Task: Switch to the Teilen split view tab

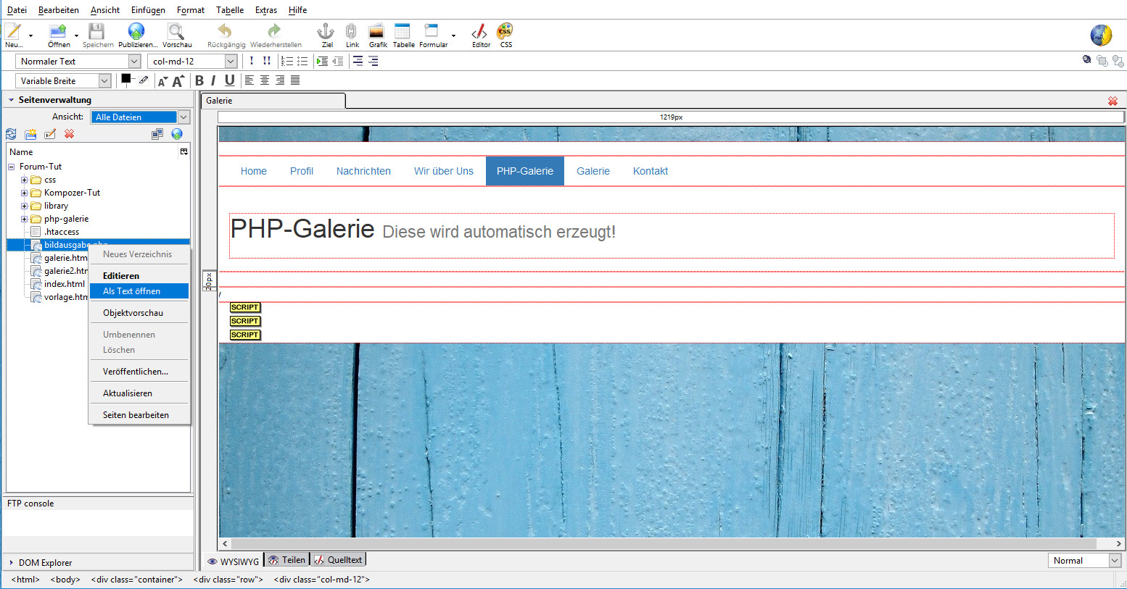Action: pyautogui.click(x=287, y=560)
